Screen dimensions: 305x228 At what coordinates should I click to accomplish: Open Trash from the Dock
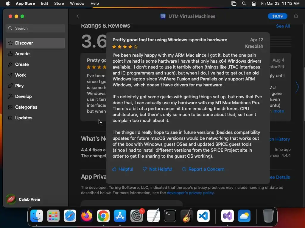[268, 216]
